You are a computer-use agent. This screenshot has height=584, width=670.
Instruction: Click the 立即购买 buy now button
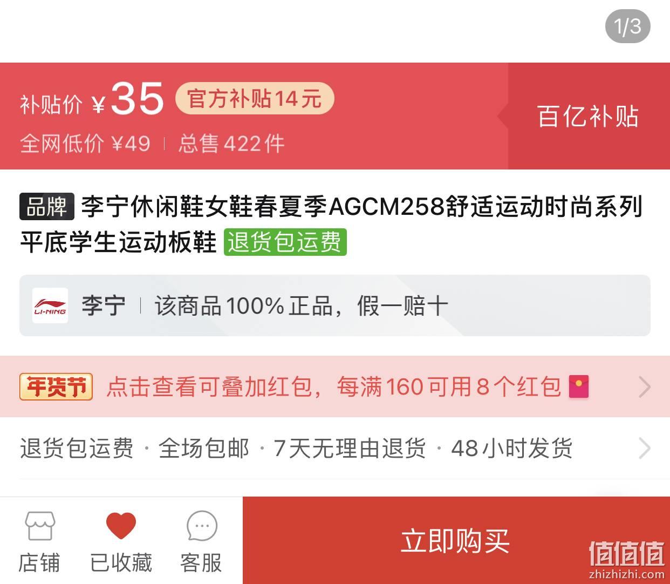[456, 540]
